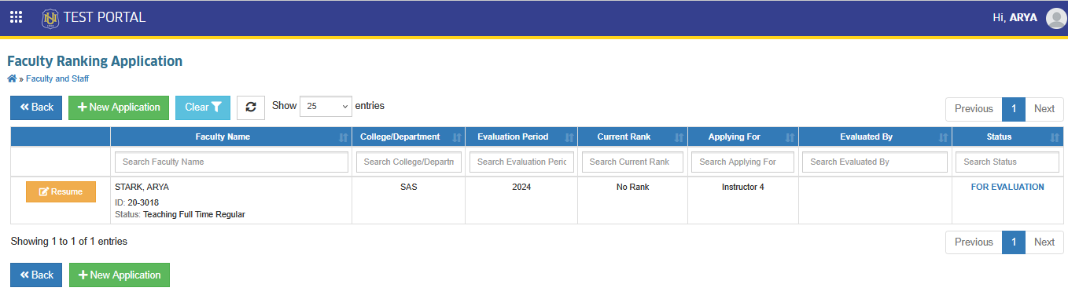
Task: Sort by Status column arrows
Action: click(x=1055, y=137)
